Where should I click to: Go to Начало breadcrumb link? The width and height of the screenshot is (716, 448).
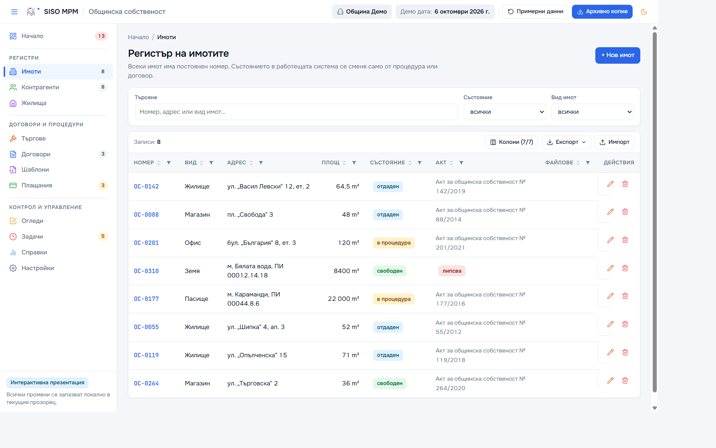pyautogui.click(x=138, y=37)
